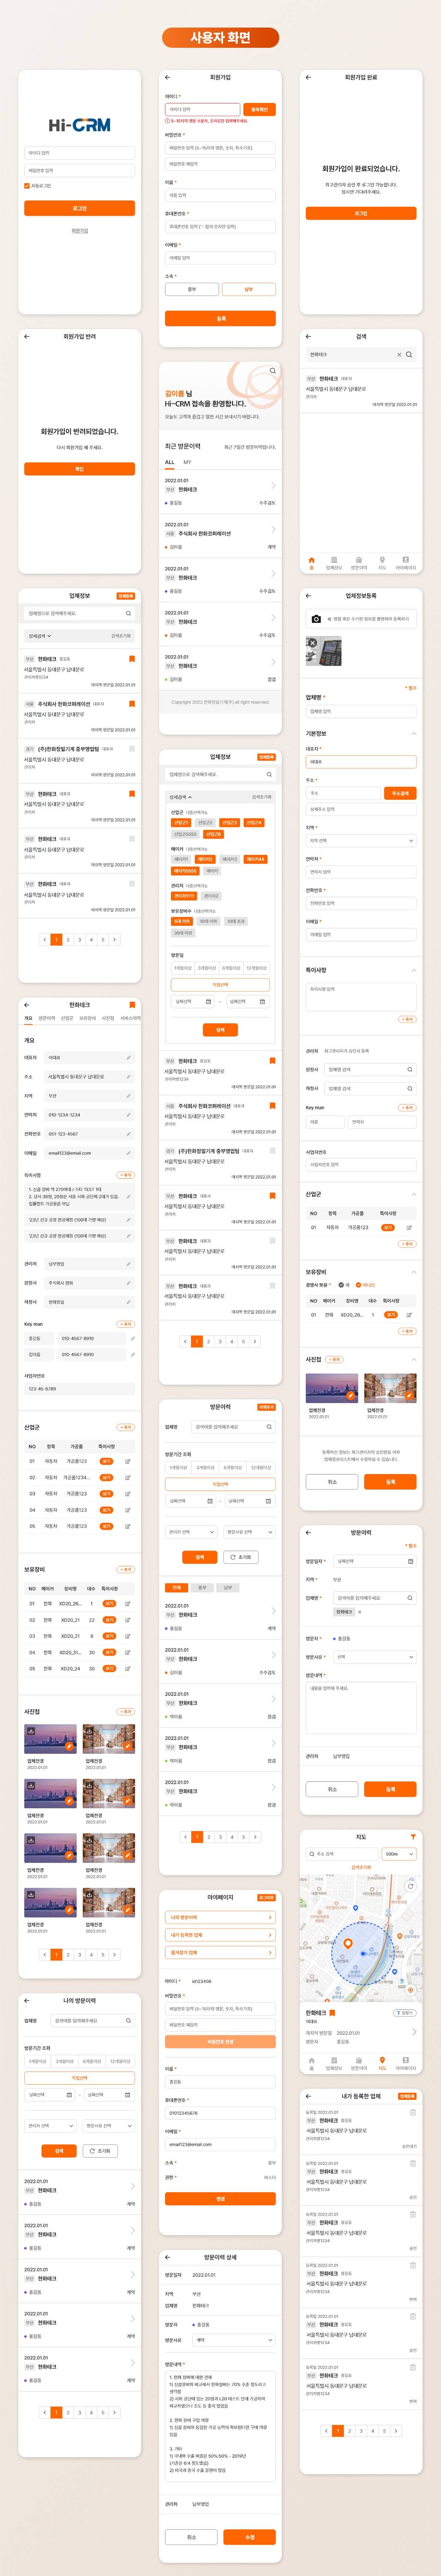Open the 500m radius dropdown on map
Image resolution: width=441 pixels, height=2576 pixels.
click(x=399, y=1854)
